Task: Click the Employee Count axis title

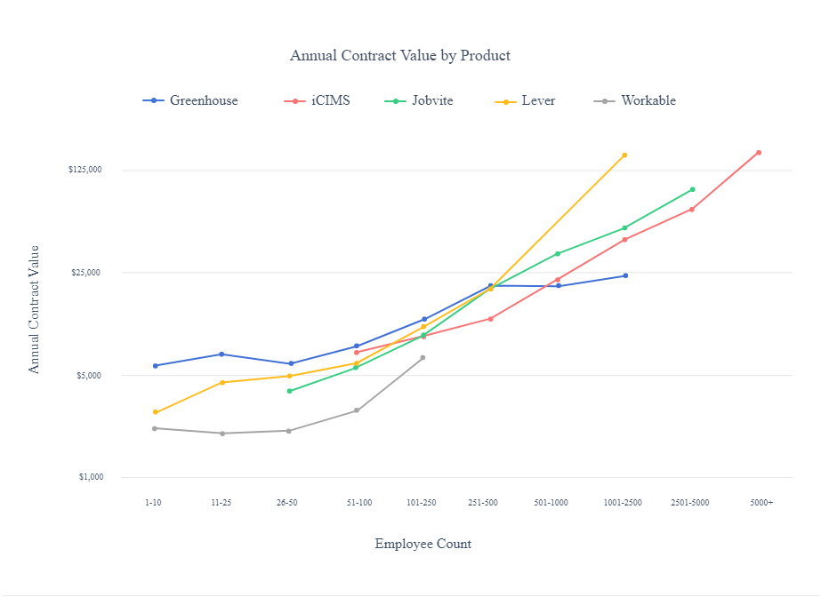Action: [x=424, y=543]
